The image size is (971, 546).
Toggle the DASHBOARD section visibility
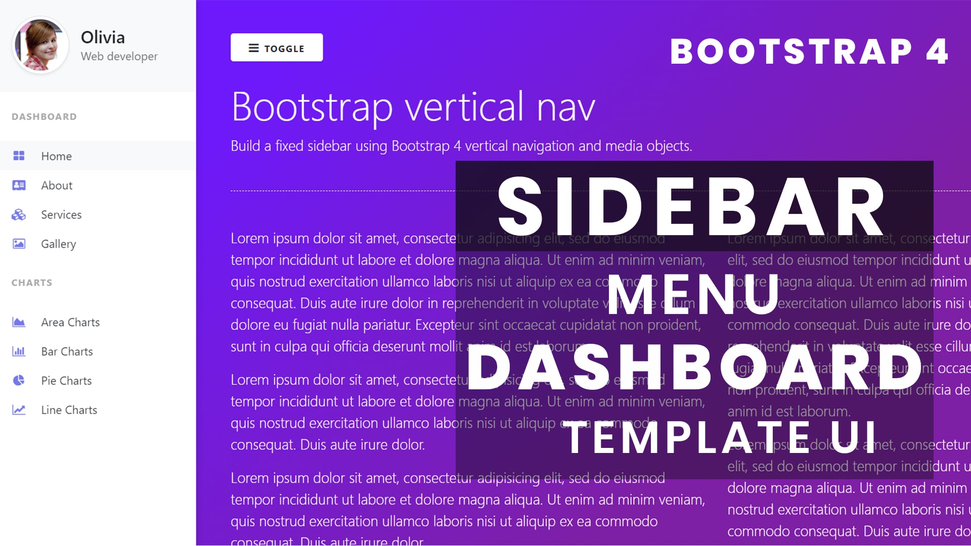(44, 116)
